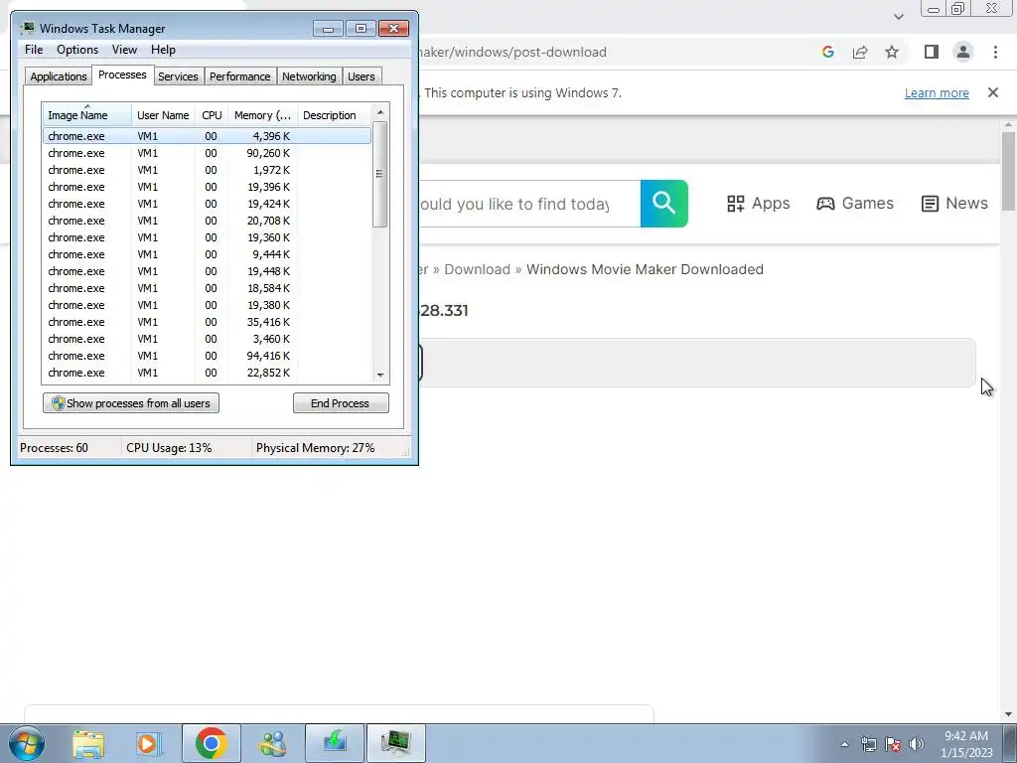Image resolution: width=1017 pixels, height=763 pixels.
Task: Open the Help menu in Task Manager
Action: [x=163, y=50]
